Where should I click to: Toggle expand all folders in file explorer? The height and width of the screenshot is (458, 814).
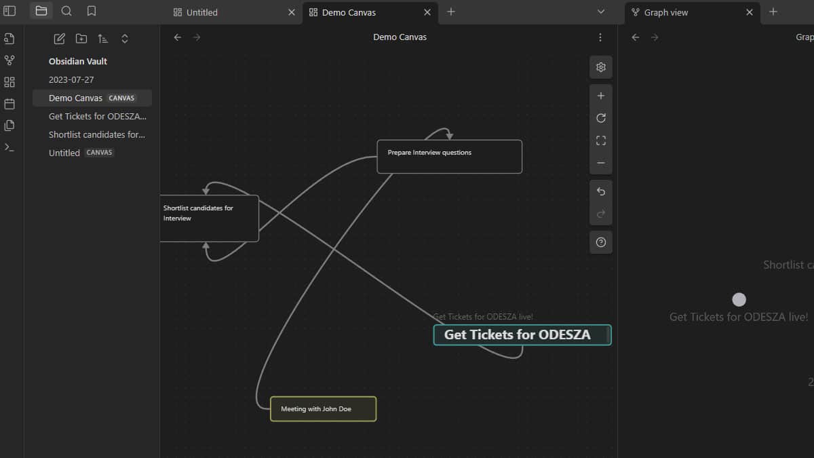[125, 39]
